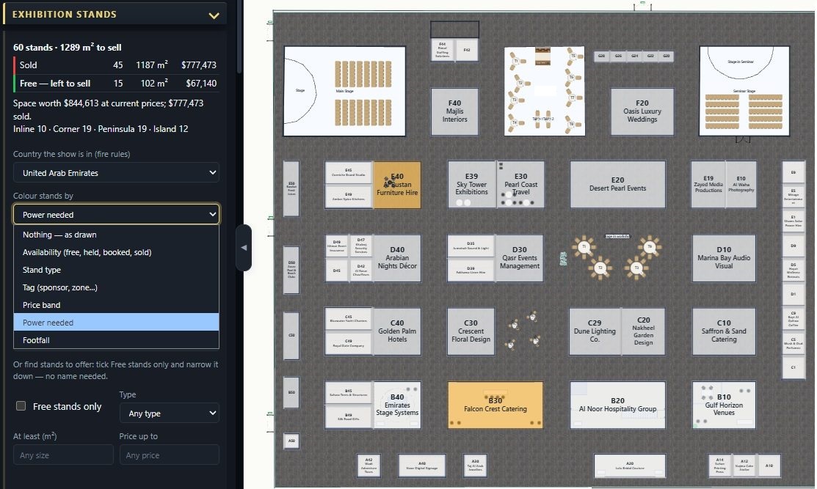Select small stand C50 on left edge
This screenshot has height=489, width=817.
[291, 335]
